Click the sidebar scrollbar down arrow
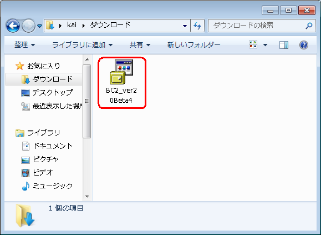This screenshot has height=235, width=321. [87, 197]
